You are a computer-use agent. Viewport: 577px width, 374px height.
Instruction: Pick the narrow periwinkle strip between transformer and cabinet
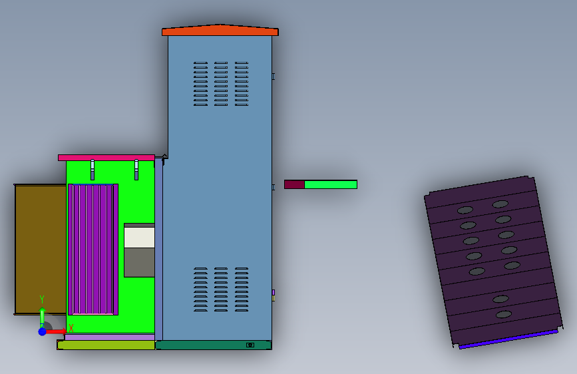[x=158, y=249]
